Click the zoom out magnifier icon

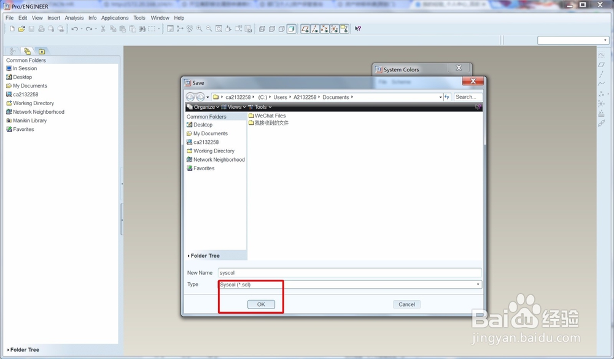tap(209, 29)
